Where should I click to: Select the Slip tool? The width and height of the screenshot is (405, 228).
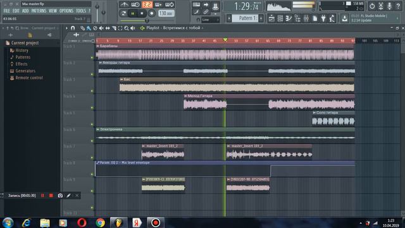(x=108, y=28)
